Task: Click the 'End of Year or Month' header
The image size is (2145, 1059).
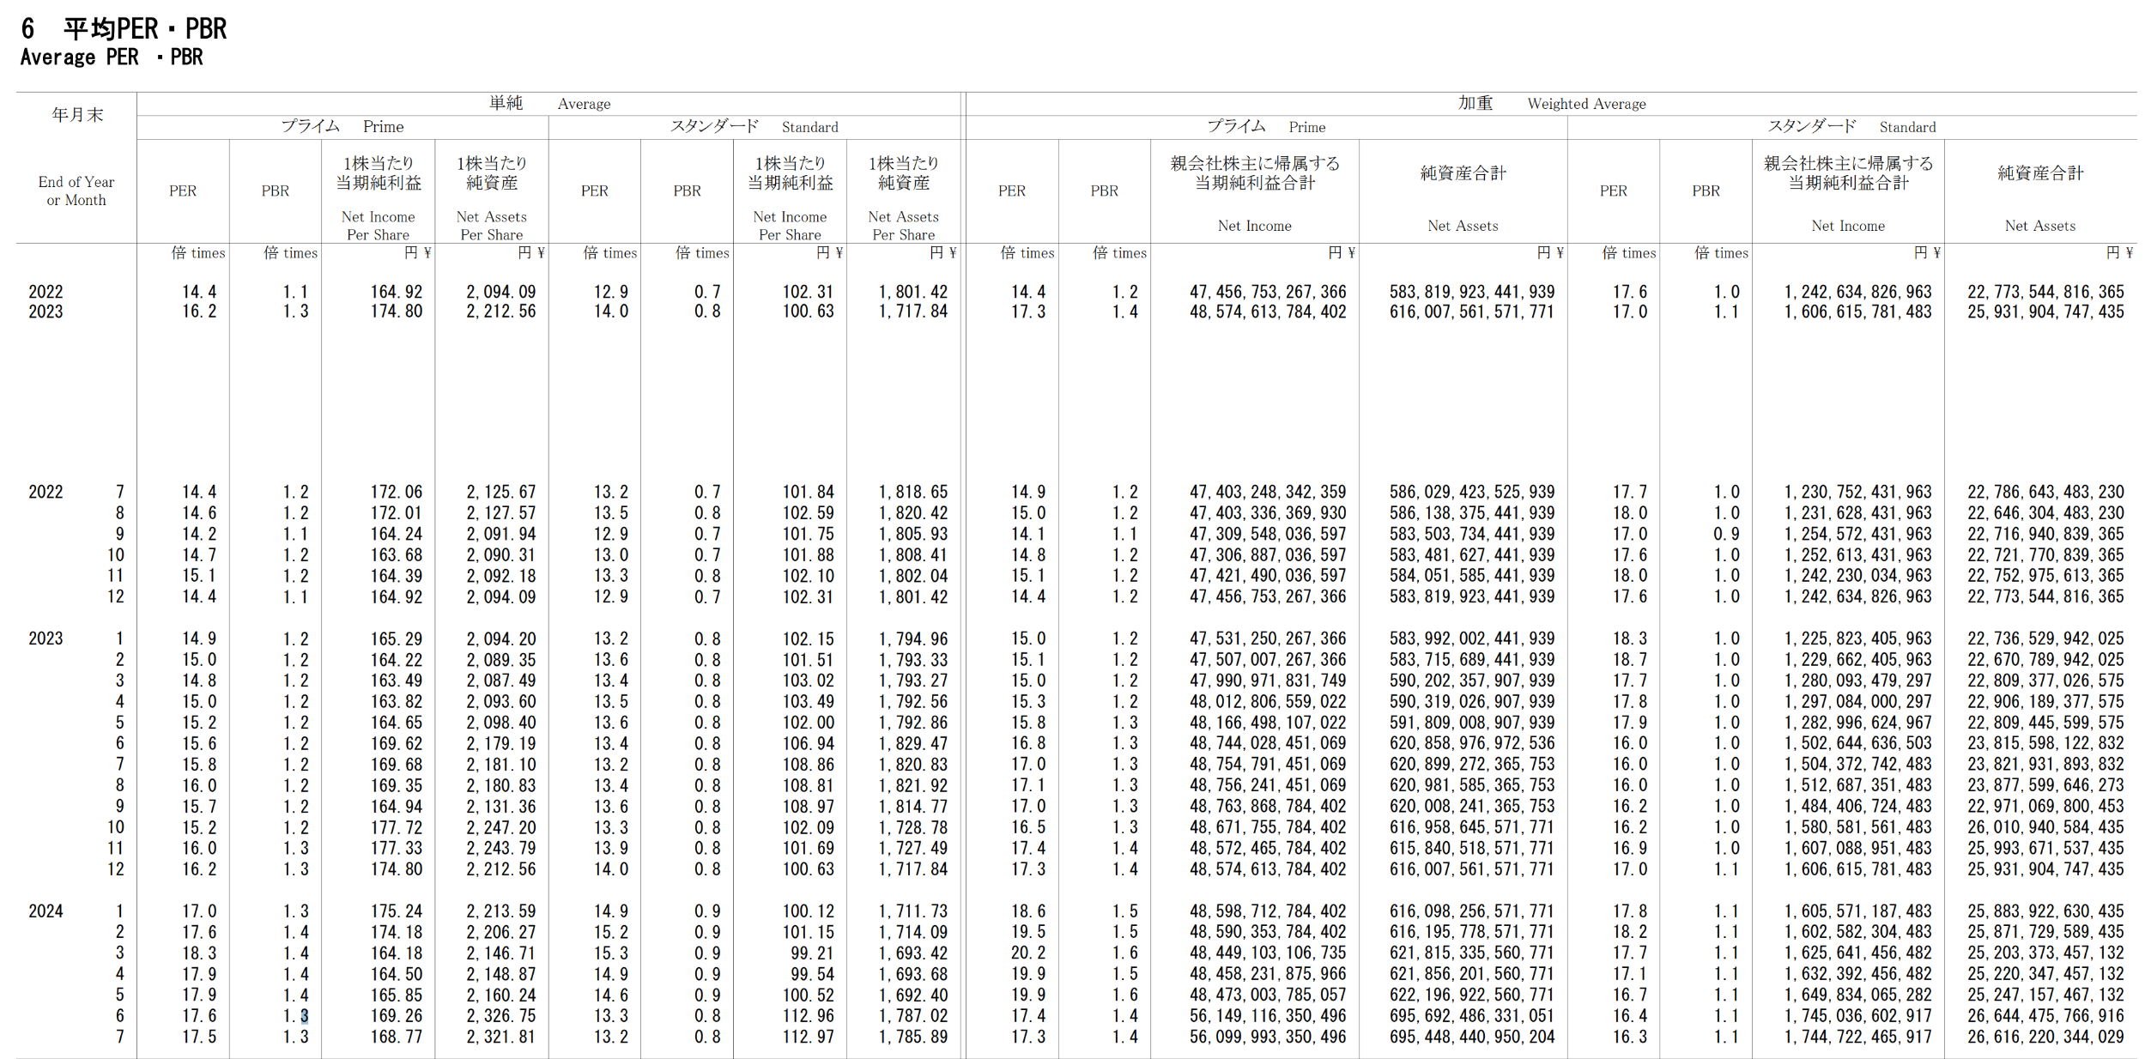Action: tap(76, 191)
